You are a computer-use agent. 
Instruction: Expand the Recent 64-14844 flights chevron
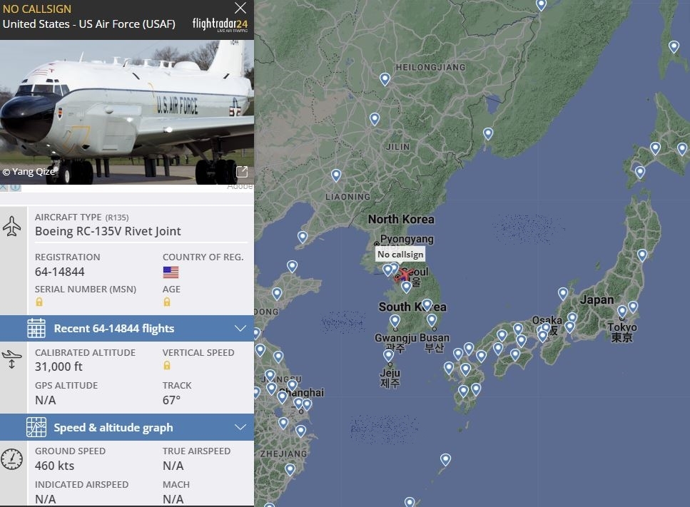point(240,329)
